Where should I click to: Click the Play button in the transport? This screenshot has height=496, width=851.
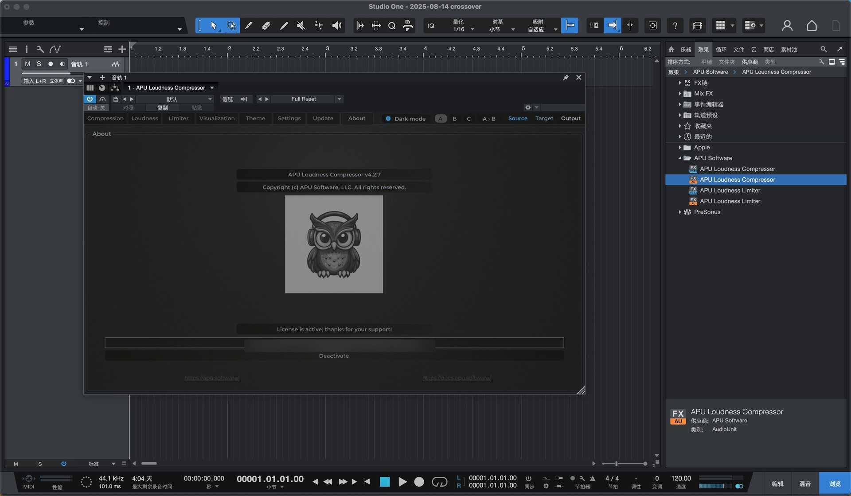[402, 482]
